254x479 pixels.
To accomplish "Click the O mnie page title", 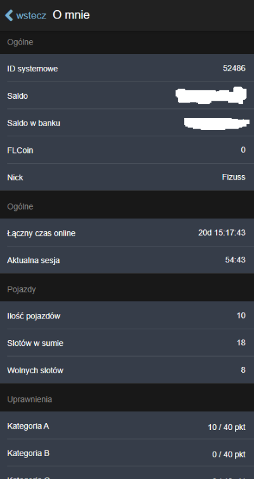I will (x=71, y=15).
